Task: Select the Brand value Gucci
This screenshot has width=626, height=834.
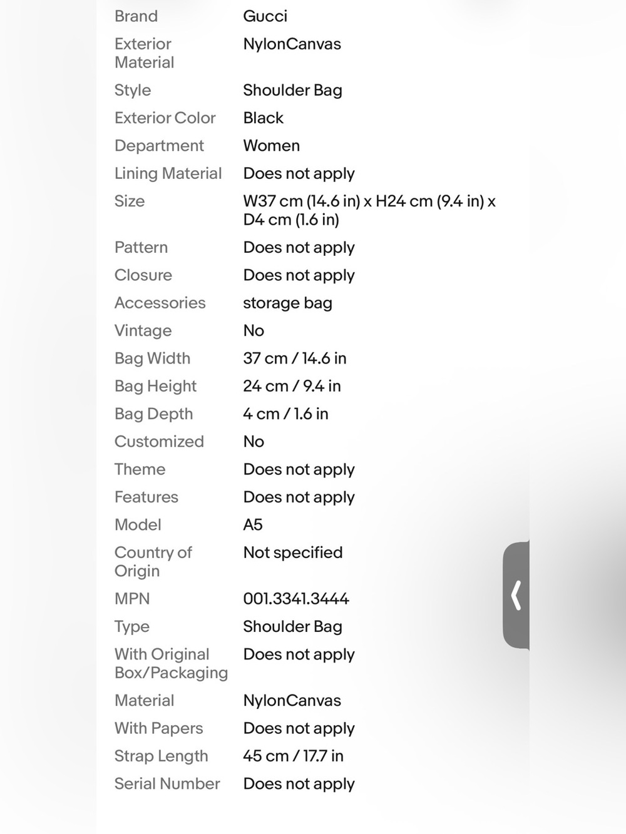Action: coord(265,16)
